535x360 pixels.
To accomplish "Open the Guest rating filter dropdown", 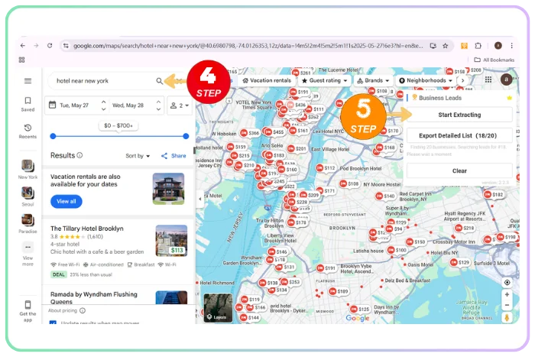I will tap(325, 80).
